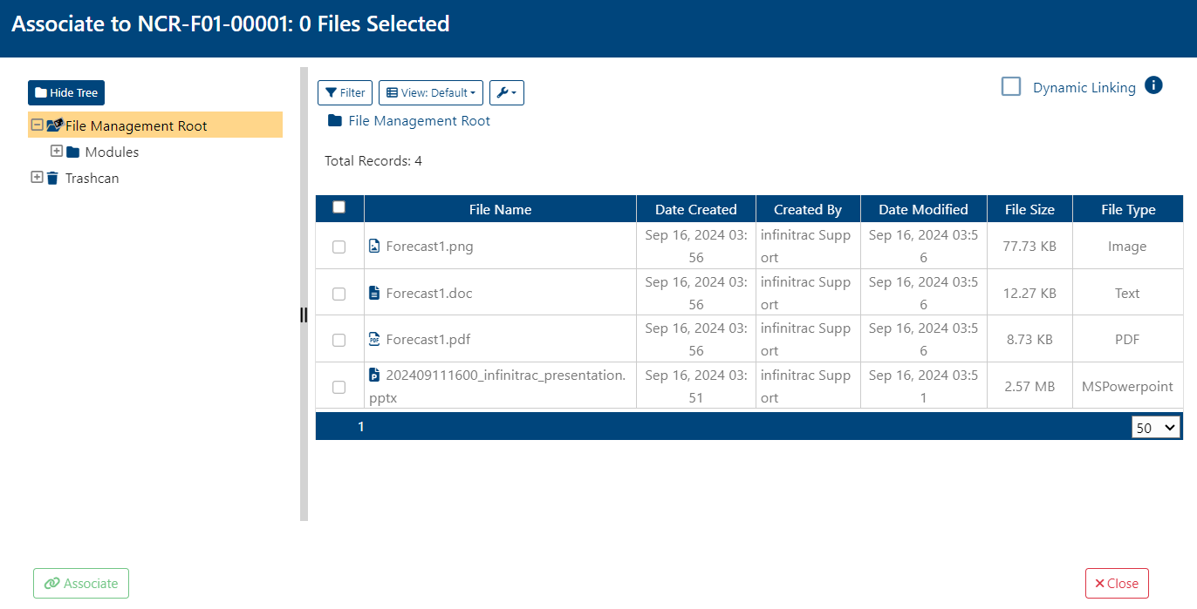Click the MSPowerpoint file type cell
Image resolution: width=1197 pixels, height=609 pixels.
pos(1127,386)
